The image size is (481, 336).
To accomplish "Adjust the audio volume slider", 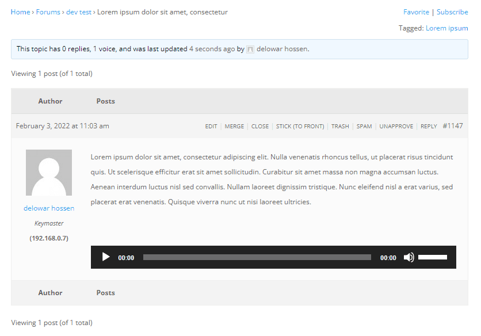I will (433, 257).
